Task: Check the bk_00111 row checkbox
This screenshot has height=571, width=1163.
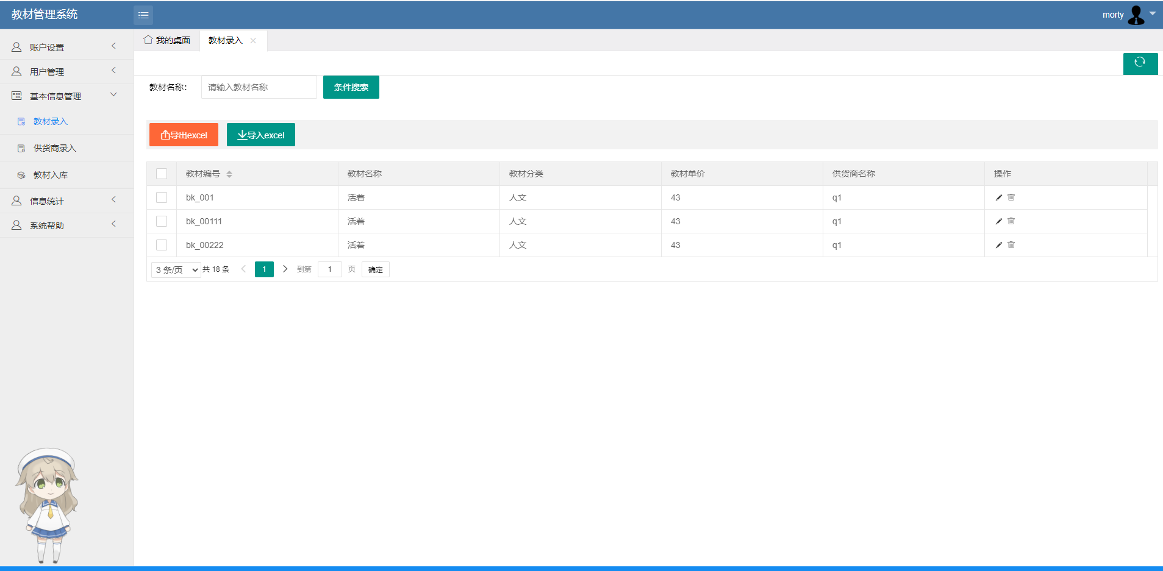Action: pyautogui.click(x=162, y=221)
